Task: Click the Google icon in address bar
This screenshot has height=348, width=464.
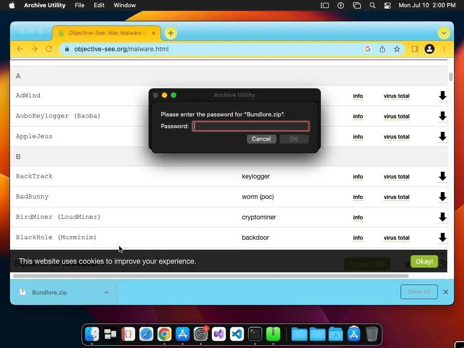Action: coord(368,49)
